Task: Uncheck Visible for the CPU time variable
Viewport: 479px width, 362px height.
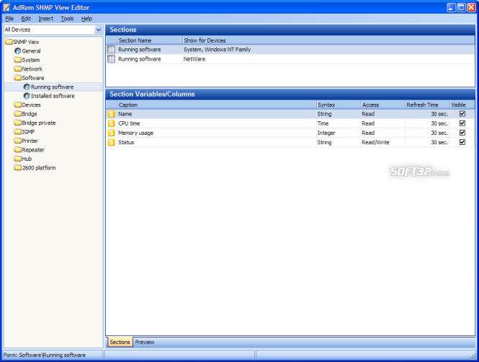Action: (462, 123)
